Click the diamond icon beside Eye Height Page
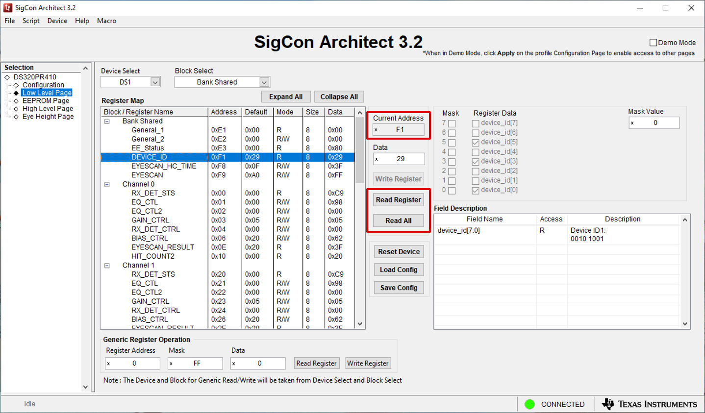This screenshot has width=705, height=413. click(x=16, y=117)
